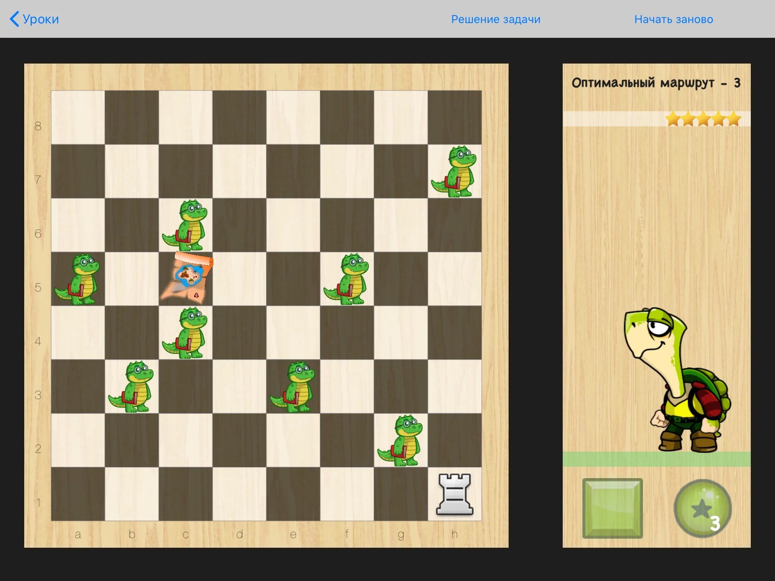Select empty square d5
The image size is (775, 581).
point(240,279)
